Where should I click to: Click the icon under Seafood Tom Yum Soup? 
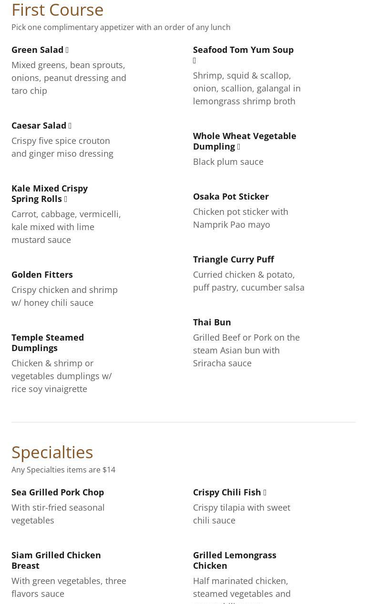194,60
